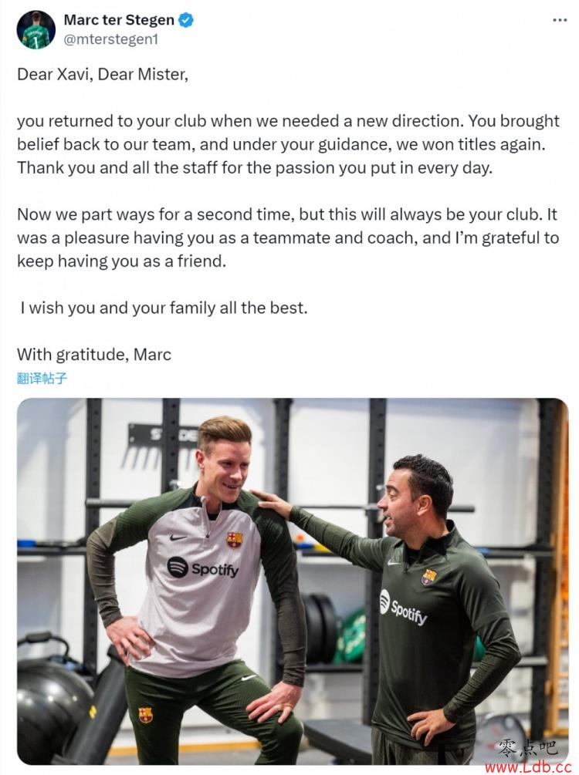Click the Barcelona crest on the grey top

coord(234,539)
